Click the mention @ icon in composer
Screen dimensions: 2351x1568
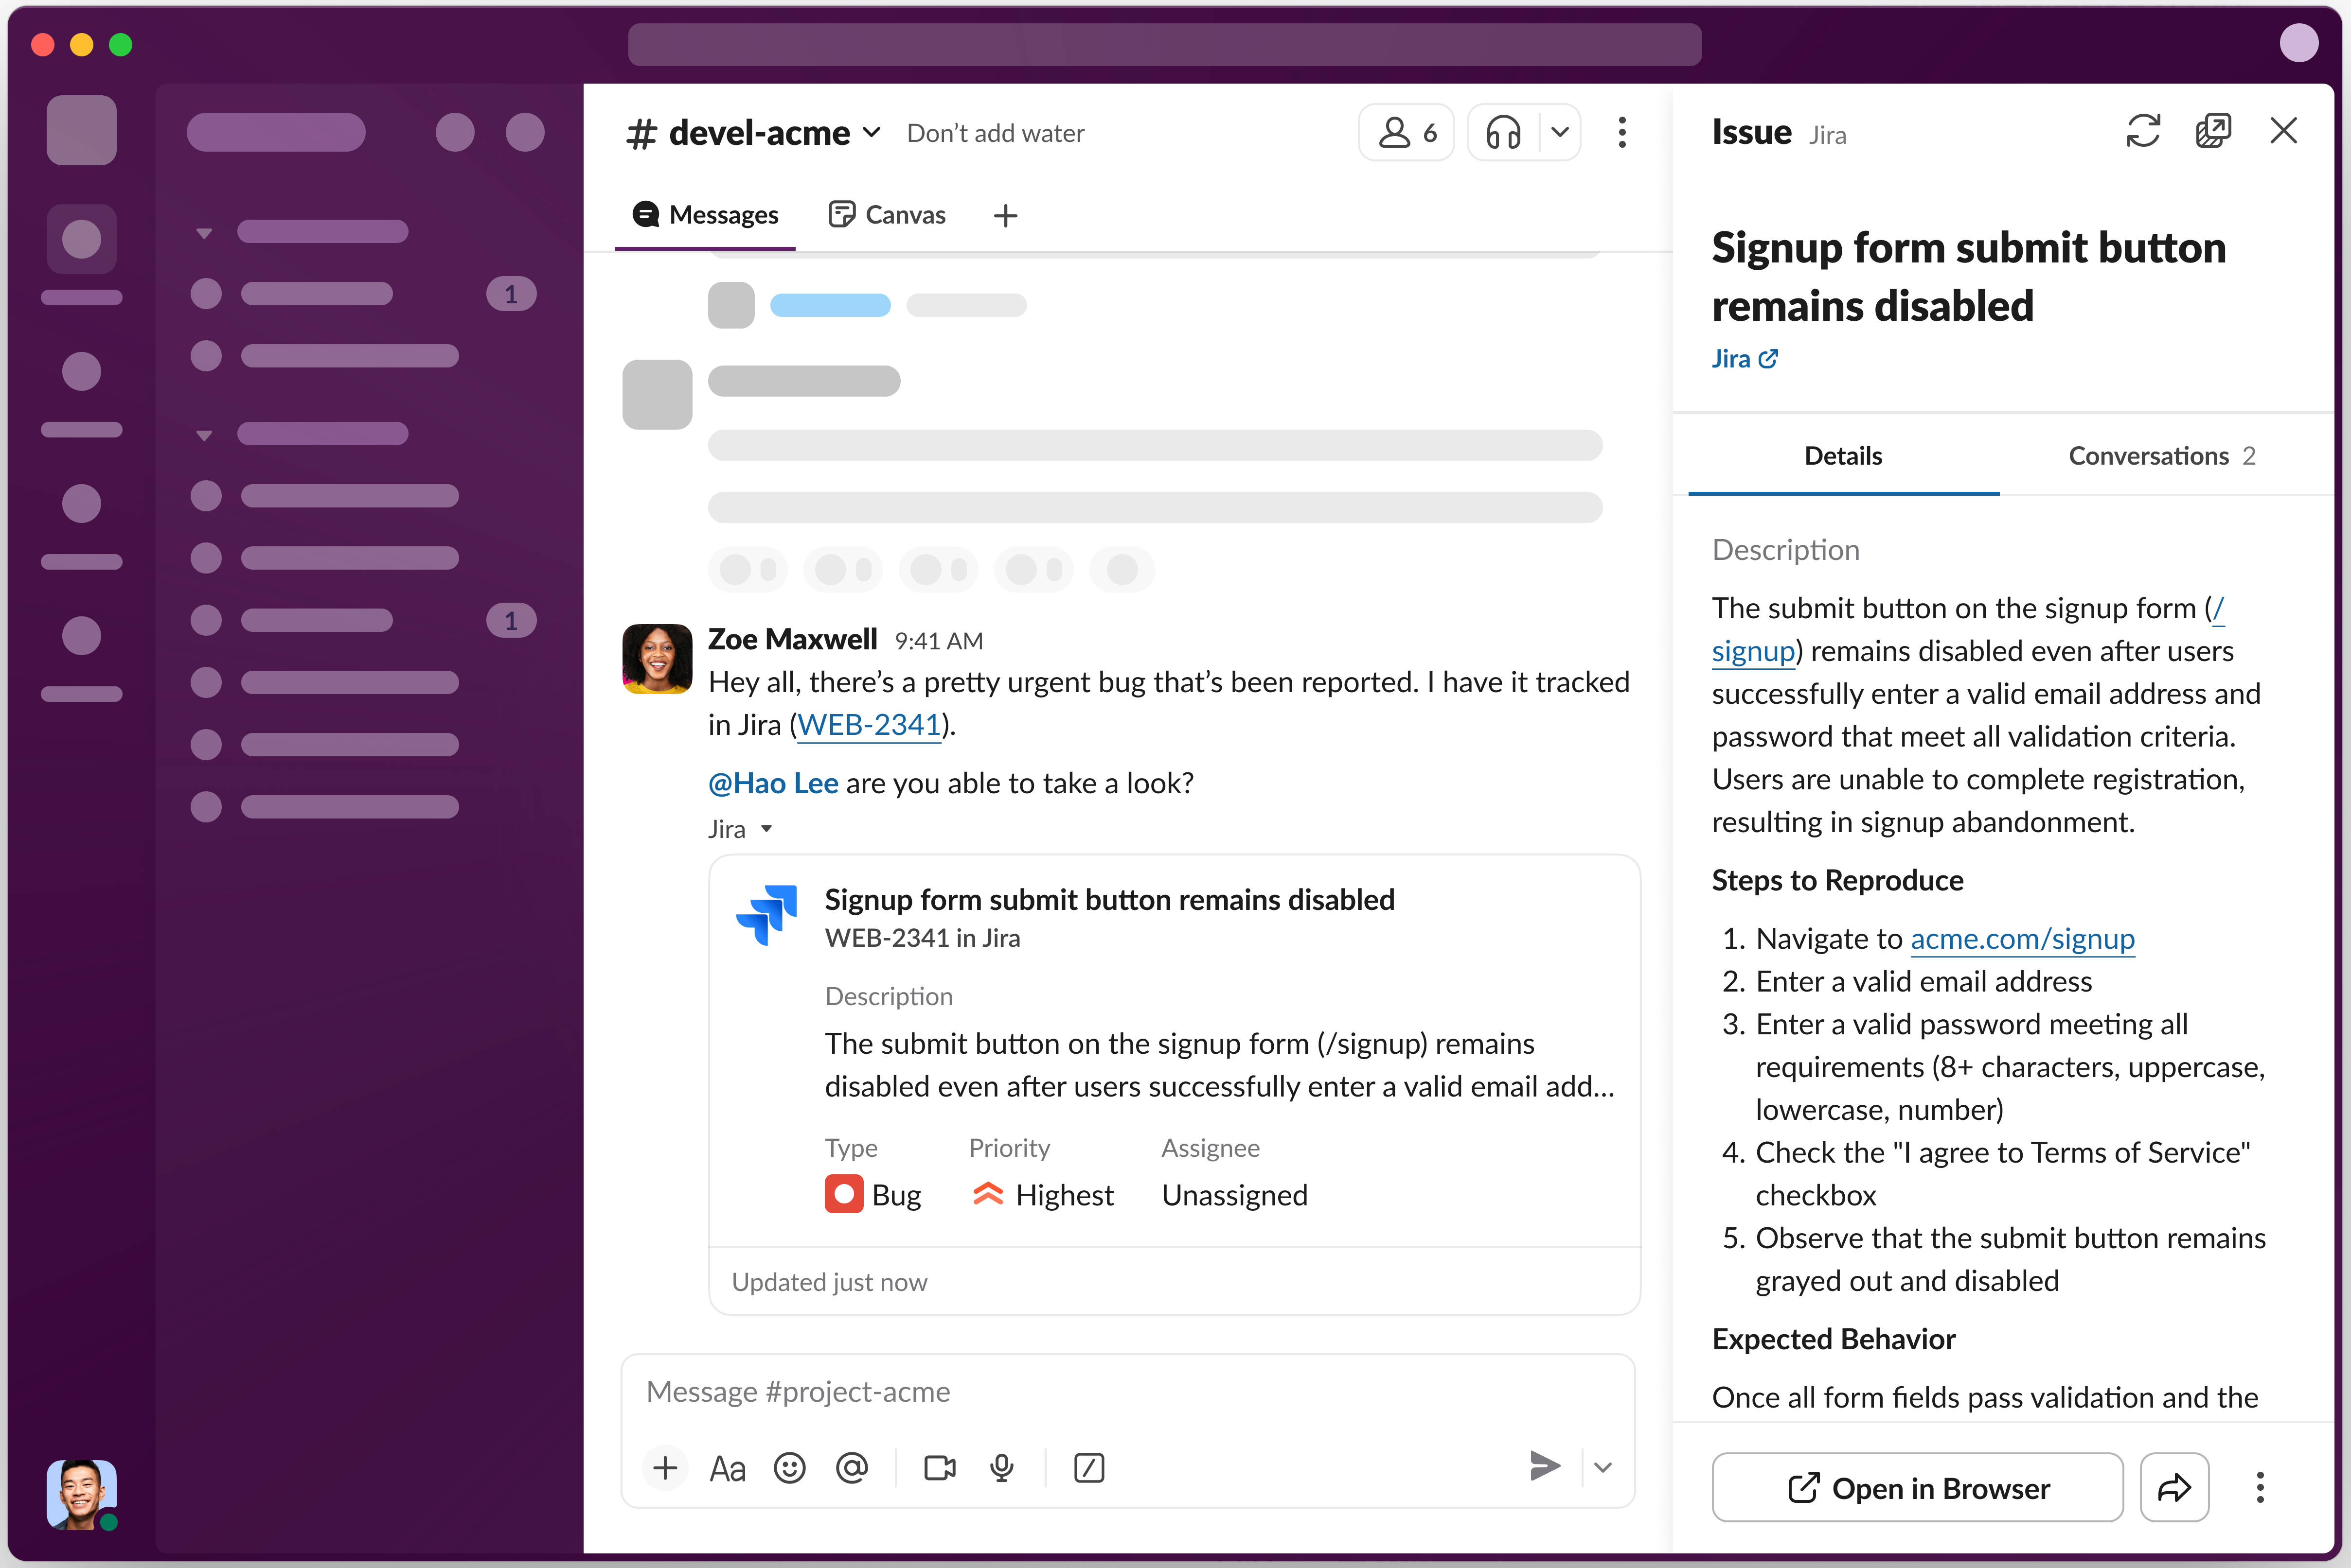pos(852,1468)
